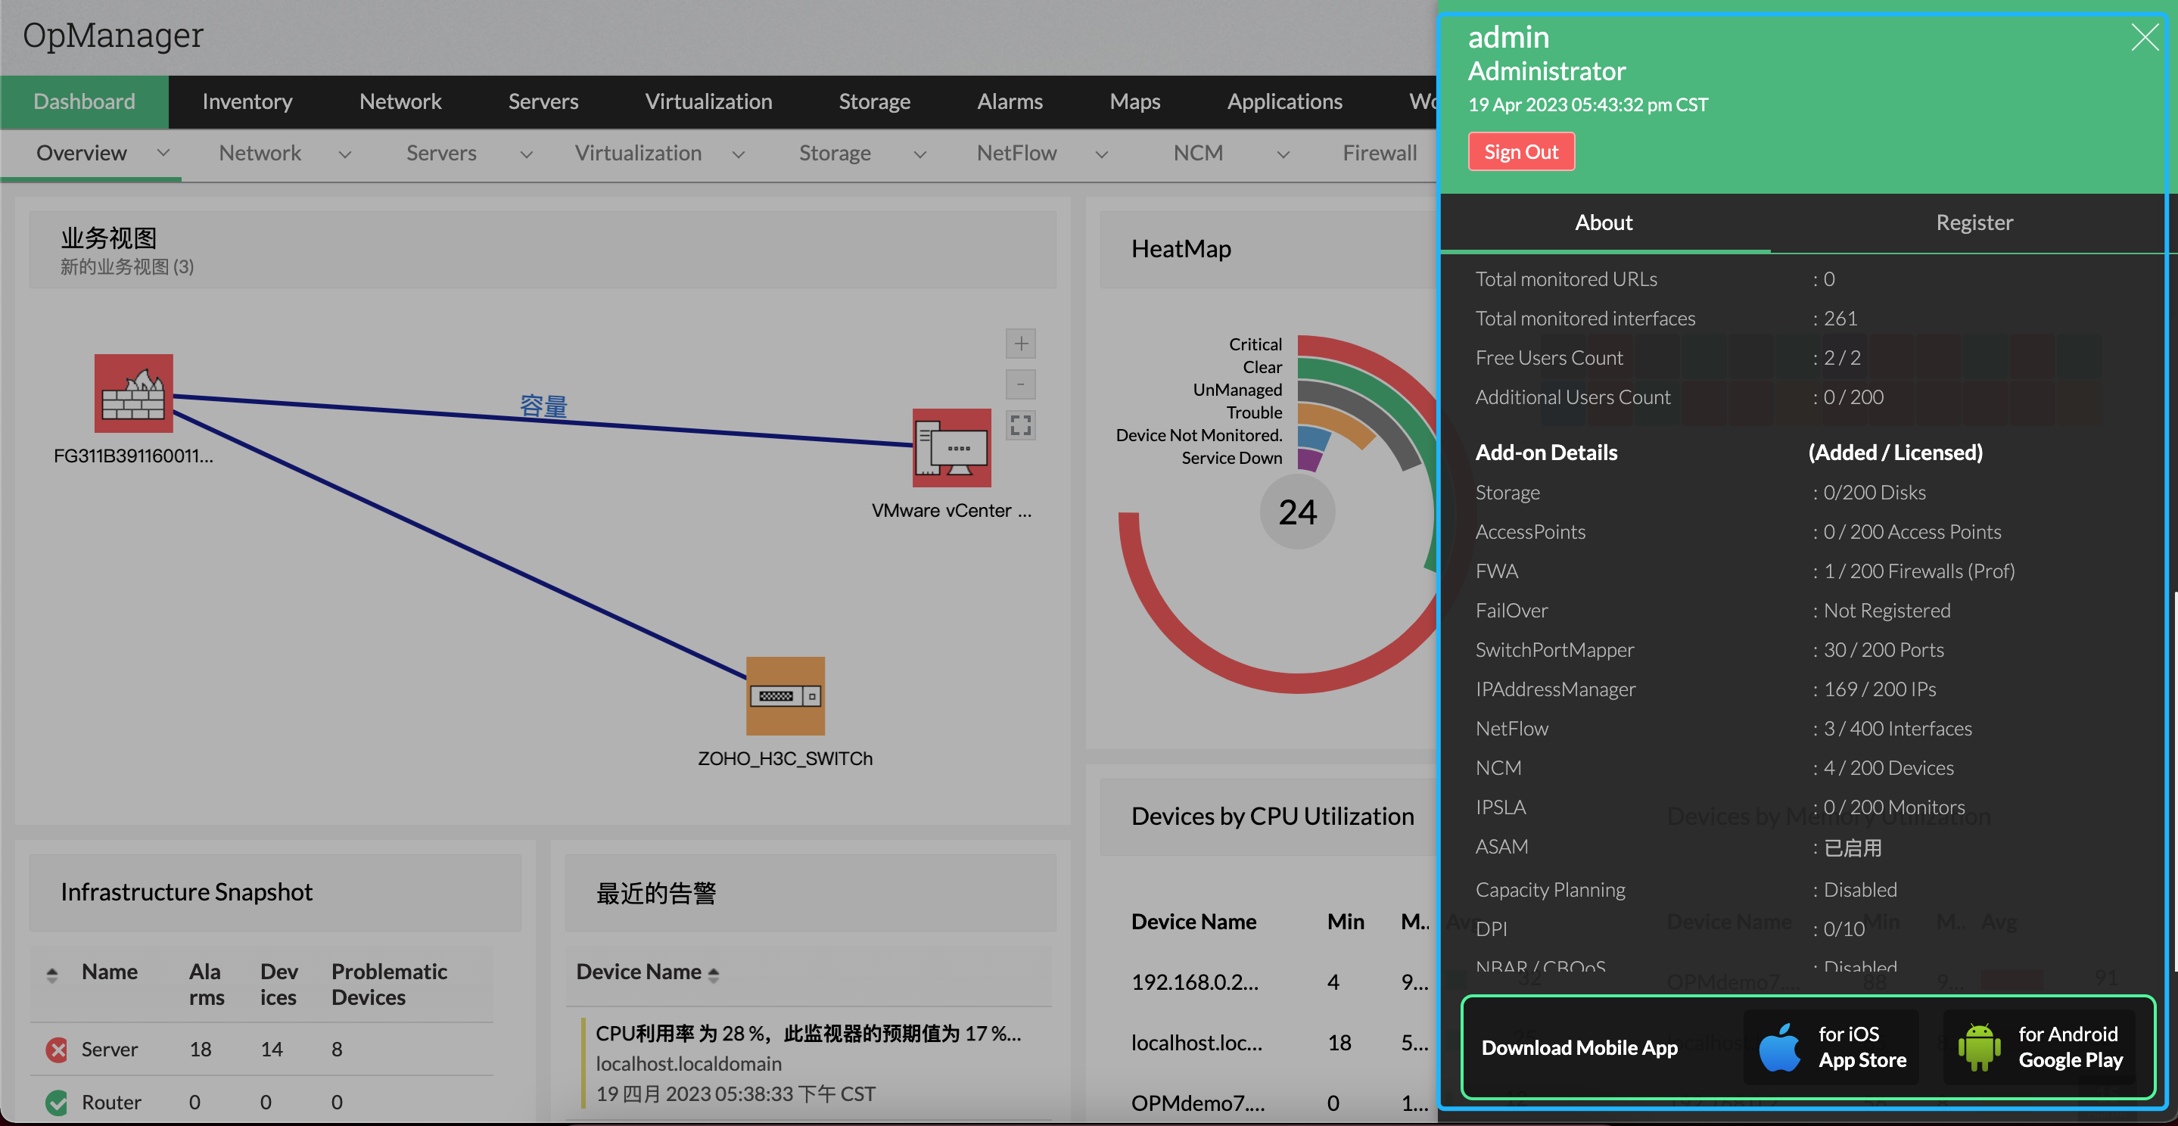2178x1126 pixels.
Task: Open the Dashboard main tab
Action: [85, 101]
